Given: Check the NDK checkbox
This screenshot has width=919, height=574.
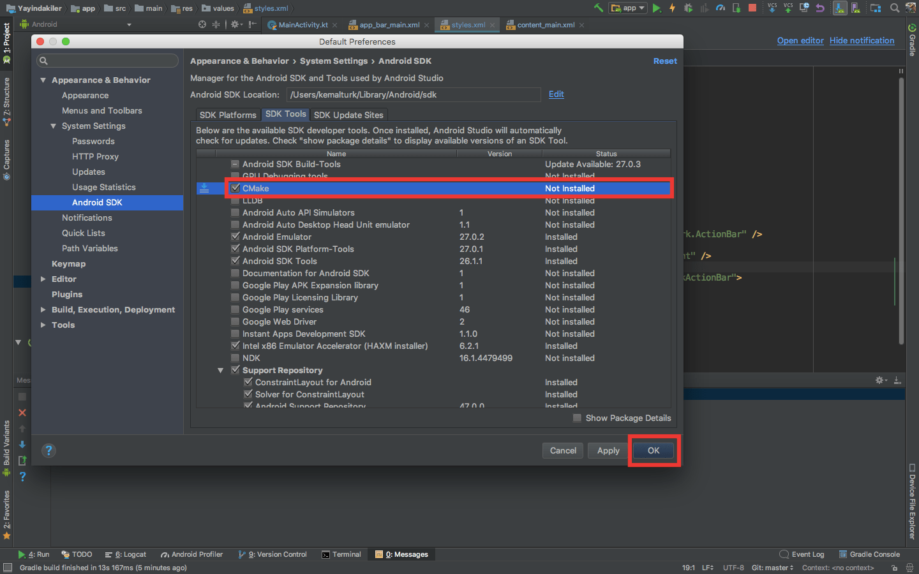Looking at the screenshot, I should click(235, 358).
